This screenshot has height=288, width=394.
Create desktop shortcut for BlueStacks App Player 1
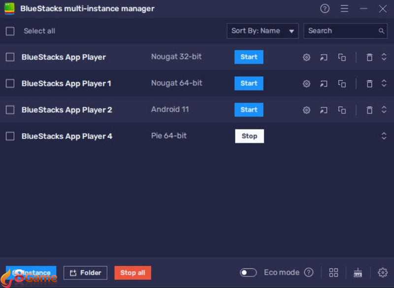(324, 84)
